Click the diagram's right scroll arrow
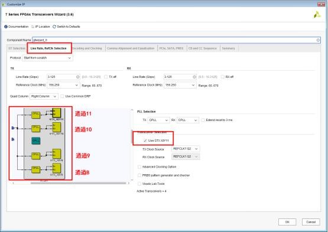This screenshot has width=328, height=232. coord(129,184)
